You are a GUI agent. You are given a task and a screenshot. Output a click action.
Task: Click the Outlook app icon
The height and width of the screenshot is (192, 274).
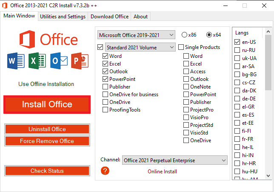pyautogui.click(x=58, y=61)
